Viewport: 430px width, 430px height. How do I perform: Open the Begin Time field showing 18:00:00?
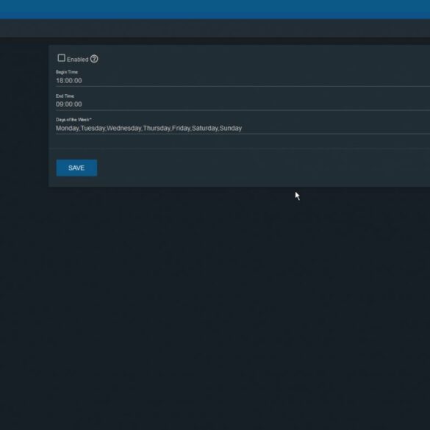[x=243, y=81]
